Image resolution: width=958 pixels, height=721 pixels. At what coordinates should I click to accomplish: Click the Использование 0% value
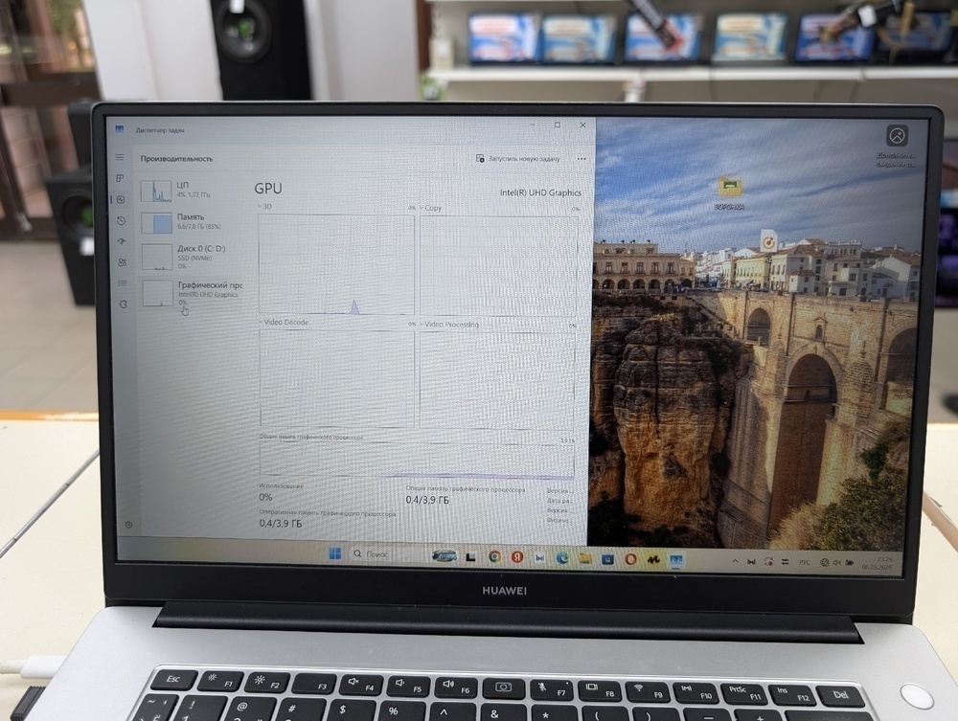click(x=265, y=497)
